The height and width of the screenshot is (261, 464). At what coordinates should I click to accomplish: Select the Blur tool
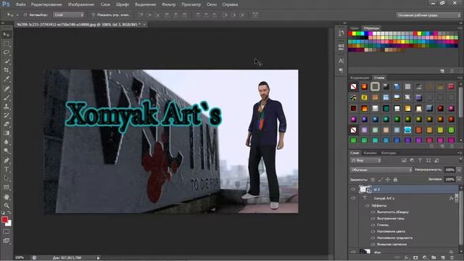pyautogui.click(x=7, y=142)
